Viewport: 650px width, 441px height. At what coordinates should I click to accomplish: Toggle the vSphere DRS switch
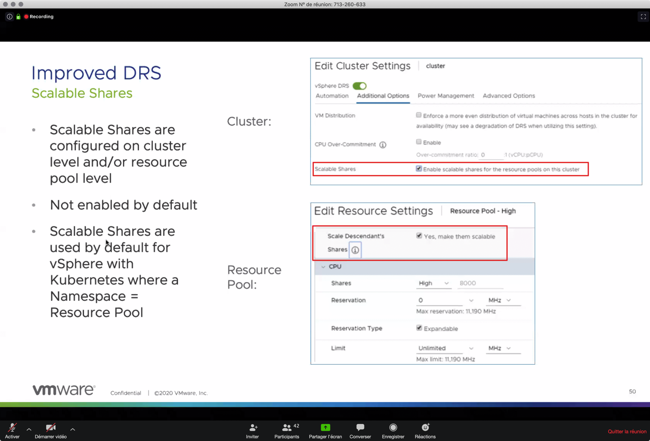tap(359, 86)
